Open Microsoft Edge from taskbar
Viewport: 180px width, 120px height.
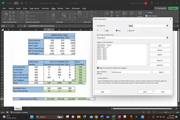(85, 117)
